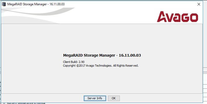This screenshot has height=104, width=207.
Task: Click the words Avago Technologies in copyright line
Action: 99,66
